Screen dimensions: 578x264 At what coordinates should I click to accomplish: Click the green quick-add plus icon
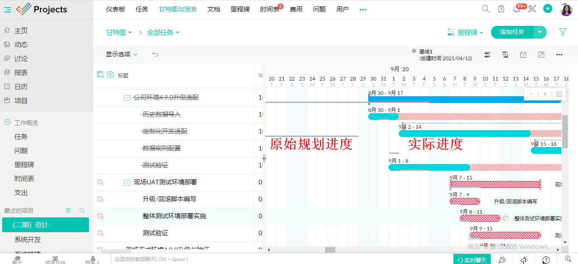pos(547,8)
